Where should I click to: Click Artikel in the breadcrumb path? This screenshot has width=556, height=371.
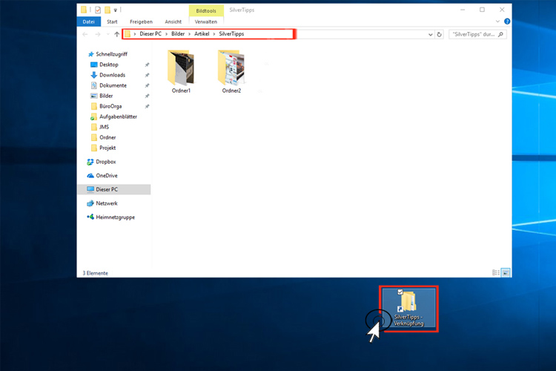pyautogui.click(x=202, y=34)
